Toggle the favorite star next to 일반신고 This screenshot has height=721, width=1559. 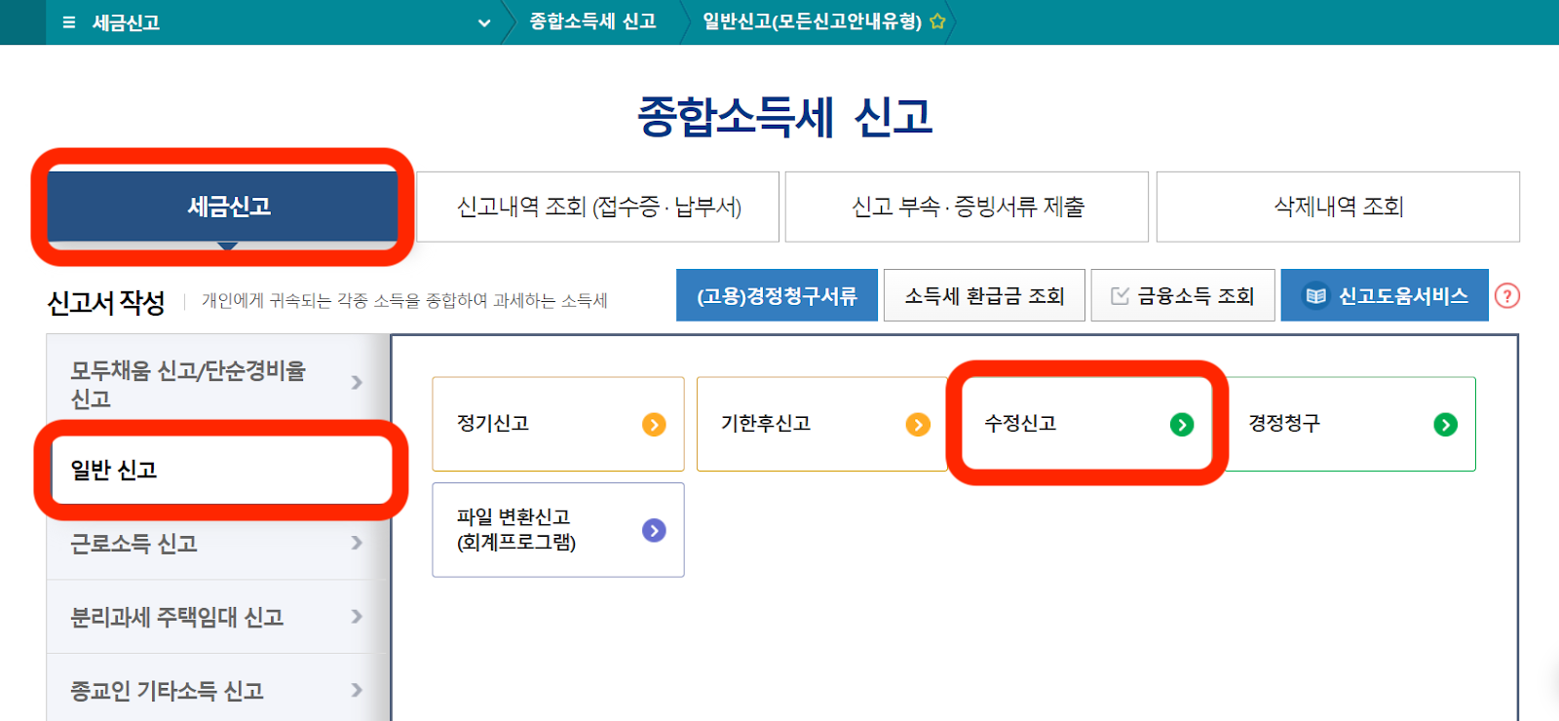coord(937,21)
